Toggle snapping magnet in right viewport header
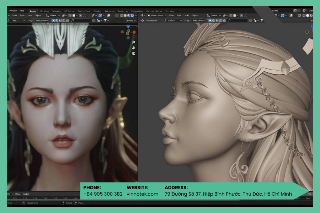Image resolution: width=320 pixels, height=213 pixels. click(231, 16)
